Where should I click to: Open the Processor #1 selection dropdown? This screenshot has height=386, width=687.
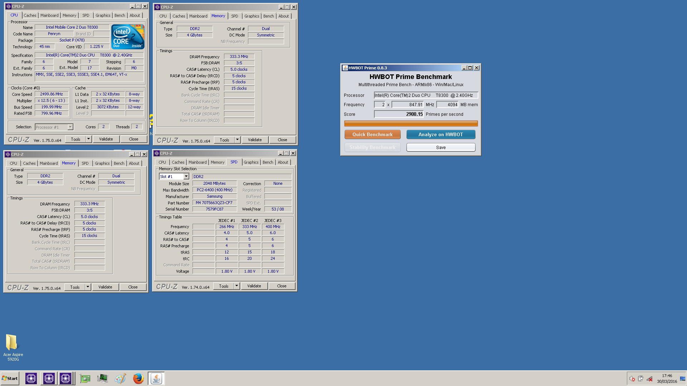[70, 127]
